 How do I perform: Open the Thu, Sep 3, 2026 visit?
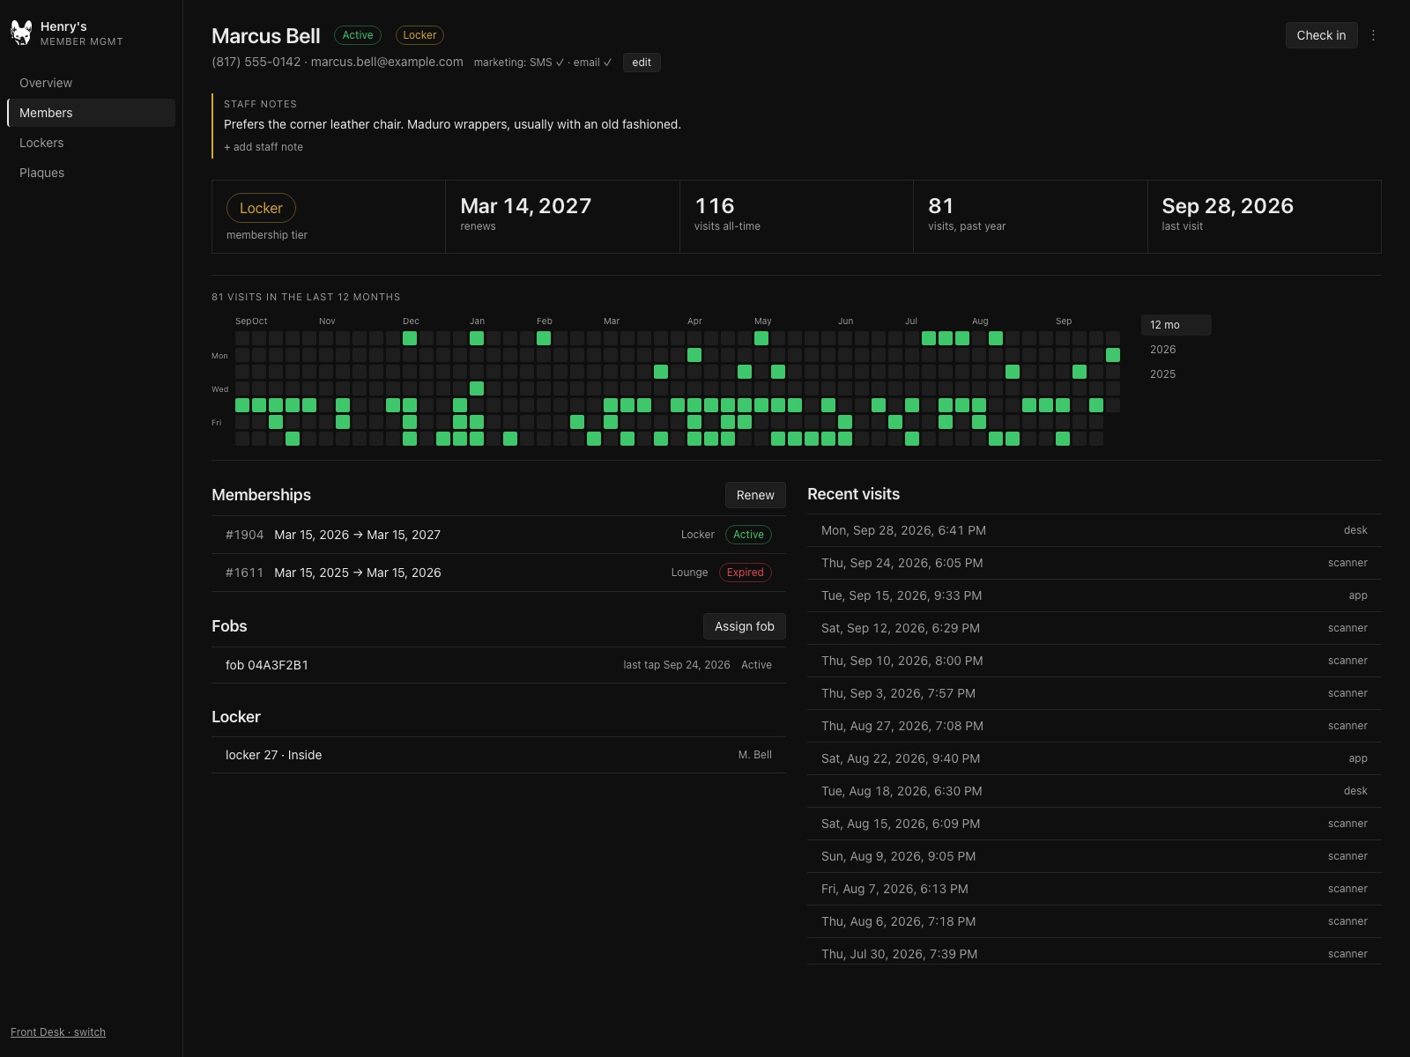pyautogui.click(x=1095, y=693)
